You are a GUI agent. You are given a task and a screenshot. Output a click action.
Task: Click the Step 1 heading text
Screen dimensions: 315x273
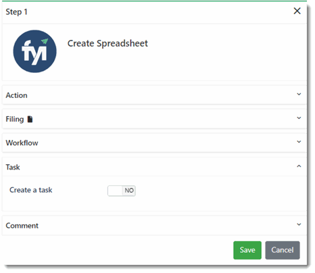[16, 12]
